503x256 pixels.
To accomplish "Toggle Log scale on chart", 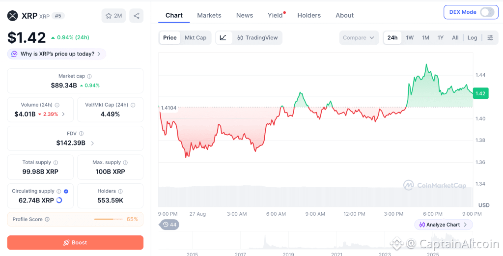I will click(x=472, y=37).
